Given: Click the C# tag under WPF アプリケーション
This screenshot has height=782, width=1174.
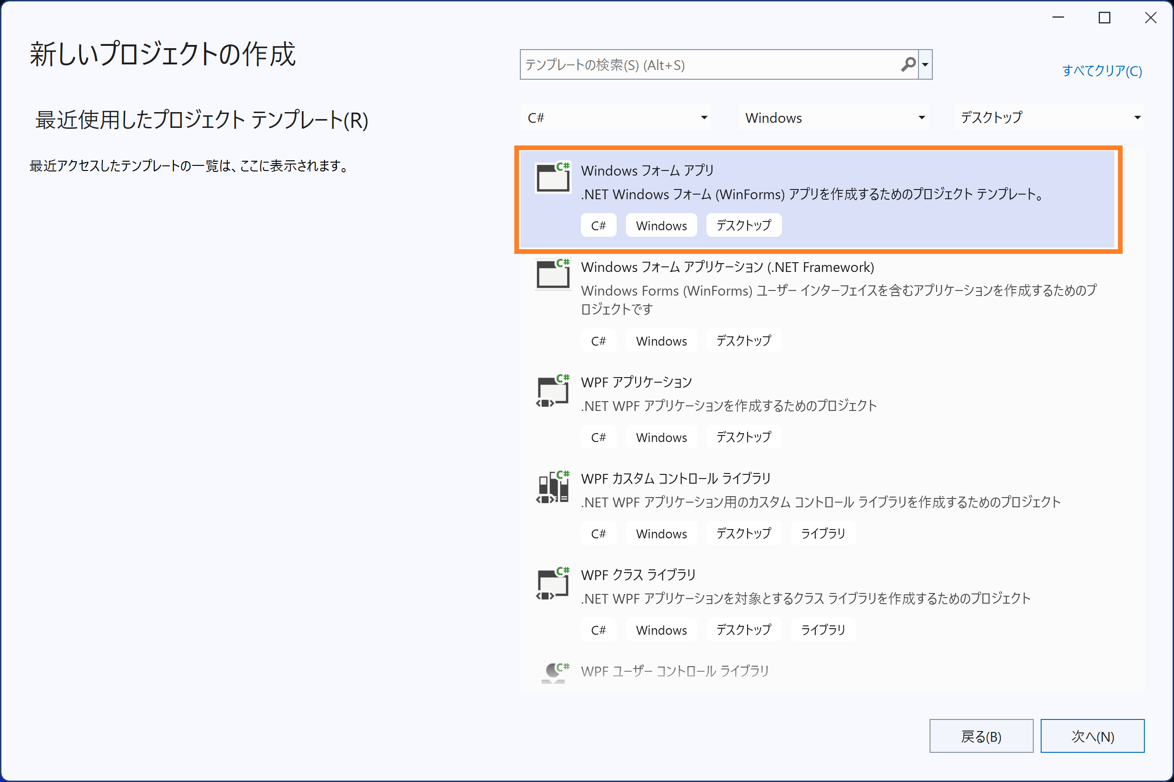Looking at the screenshot, I should click(599, 437).
